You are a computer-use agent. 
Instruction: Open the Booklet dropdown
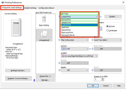click(x=75, y=63)
